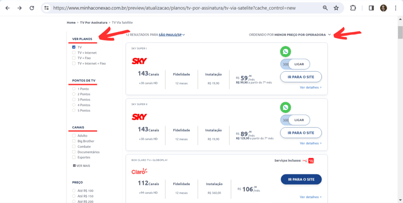Image resolution: width=403 pixels, height=203 pixels.
Task: Expand VER MAIS channel list
Action: pos(81,166)
